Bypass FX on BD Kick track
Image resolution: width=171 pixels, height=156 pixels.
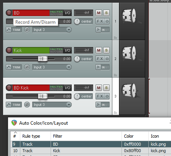[x=107, y=96]
